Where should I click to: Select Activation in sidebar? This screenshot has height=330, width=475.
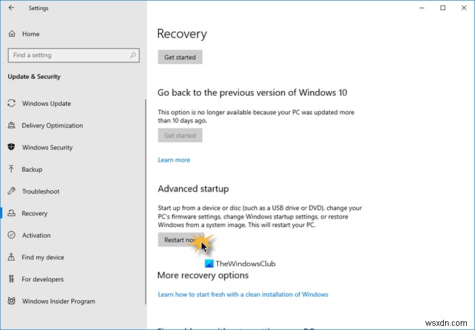36,236
